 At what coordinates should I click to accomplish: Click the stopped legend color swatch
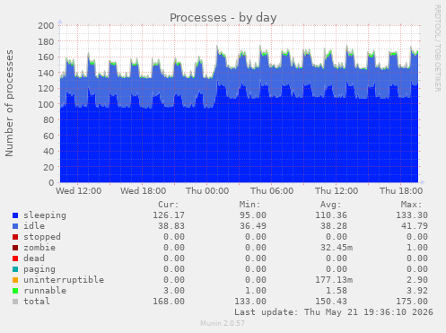(x=15, y=237)
